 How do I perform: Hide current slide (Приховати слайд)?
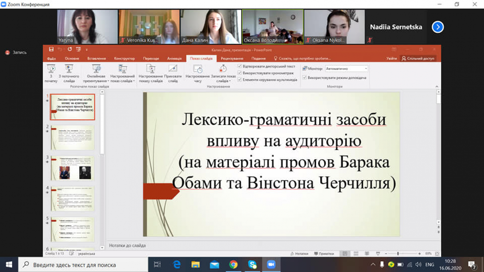[x=173, y=72]
